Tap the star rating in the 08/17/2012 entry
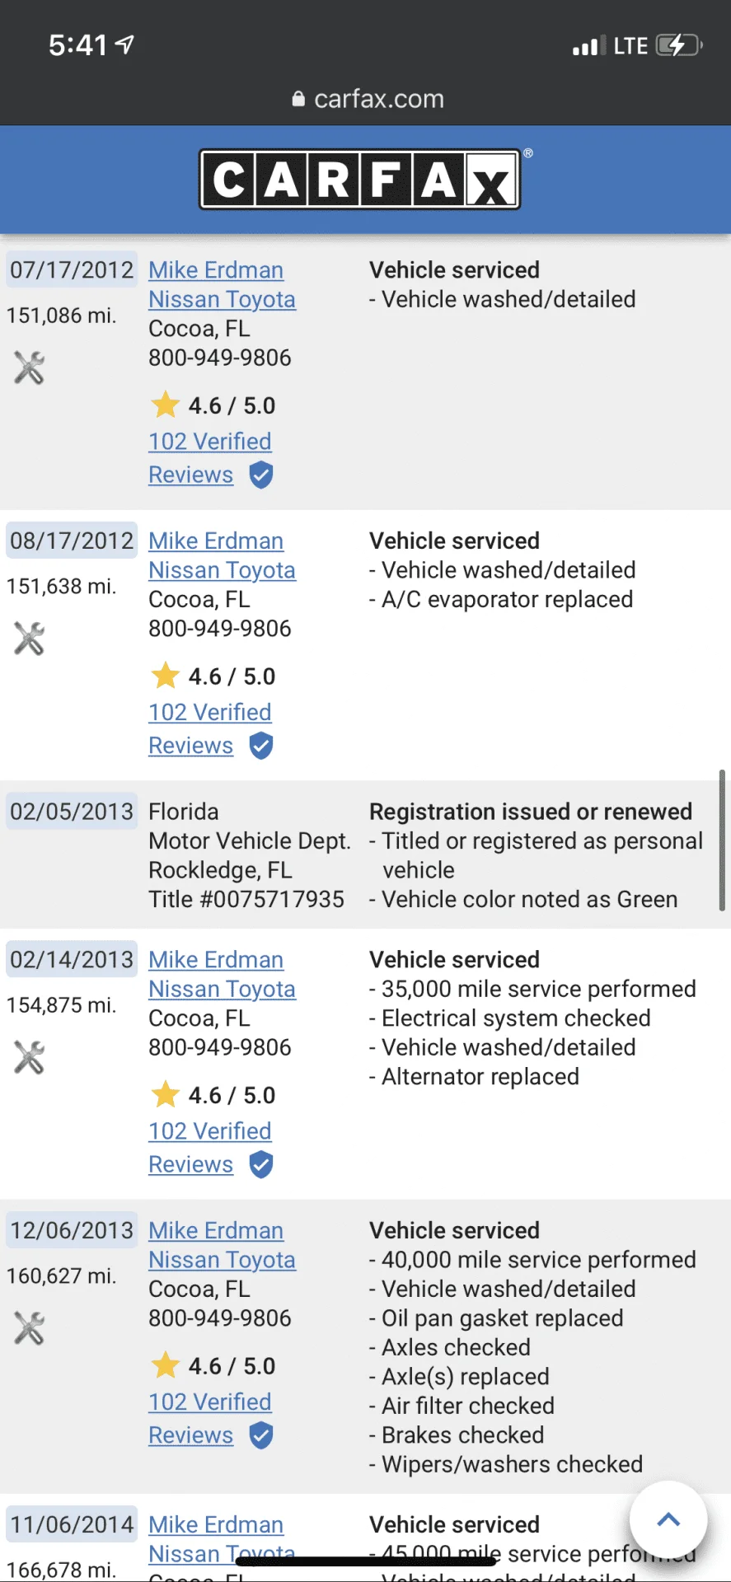Screen dimensions: 731x1582 tap(213, 676)
